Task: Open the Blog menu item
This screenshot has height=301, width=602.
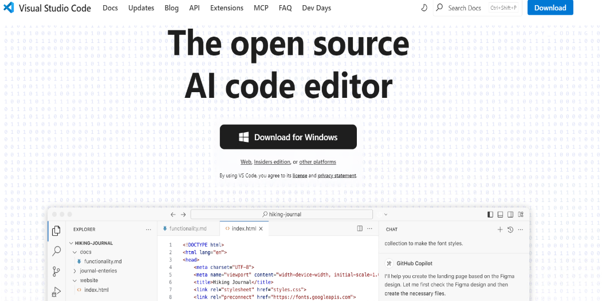Action: [172, 7]
